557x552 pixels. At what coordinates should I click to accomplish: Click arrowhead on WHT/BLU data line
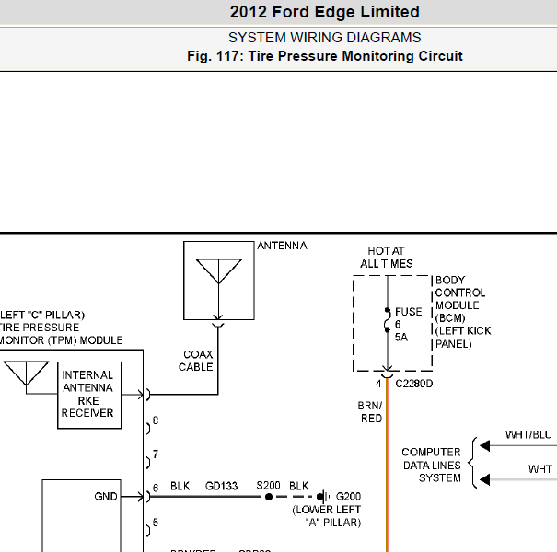pyautogui.click(x=485, y=445)
